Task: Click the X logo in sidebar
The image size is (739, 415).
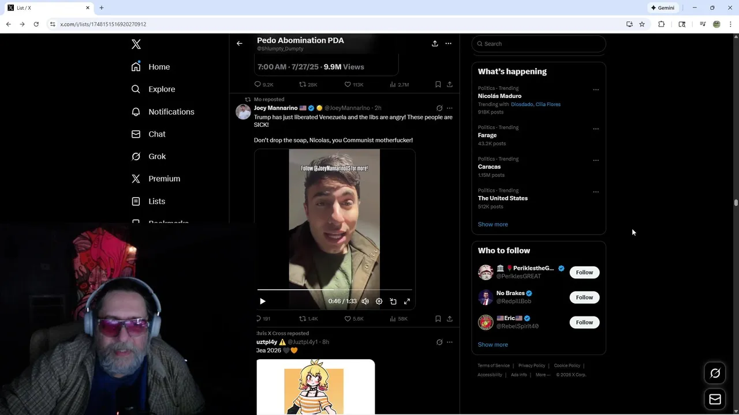Action: [136, 44]
